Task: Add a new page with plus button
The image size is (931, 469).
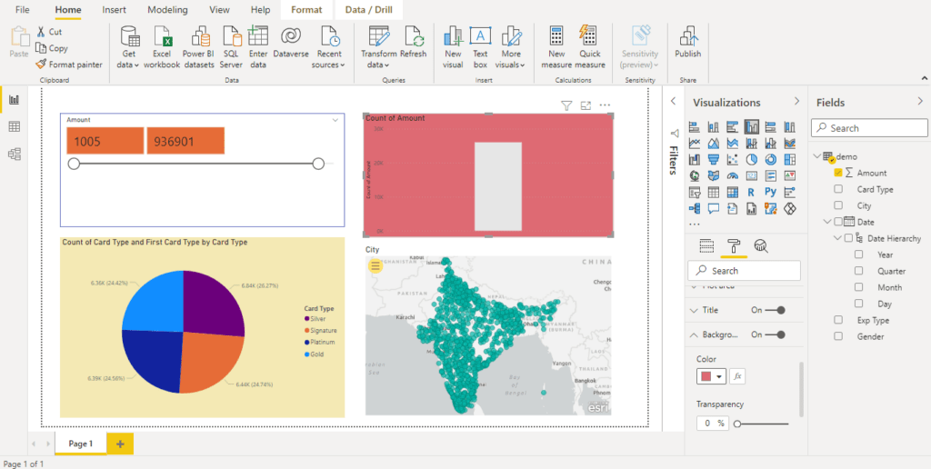Action: (x=120, y=443)
